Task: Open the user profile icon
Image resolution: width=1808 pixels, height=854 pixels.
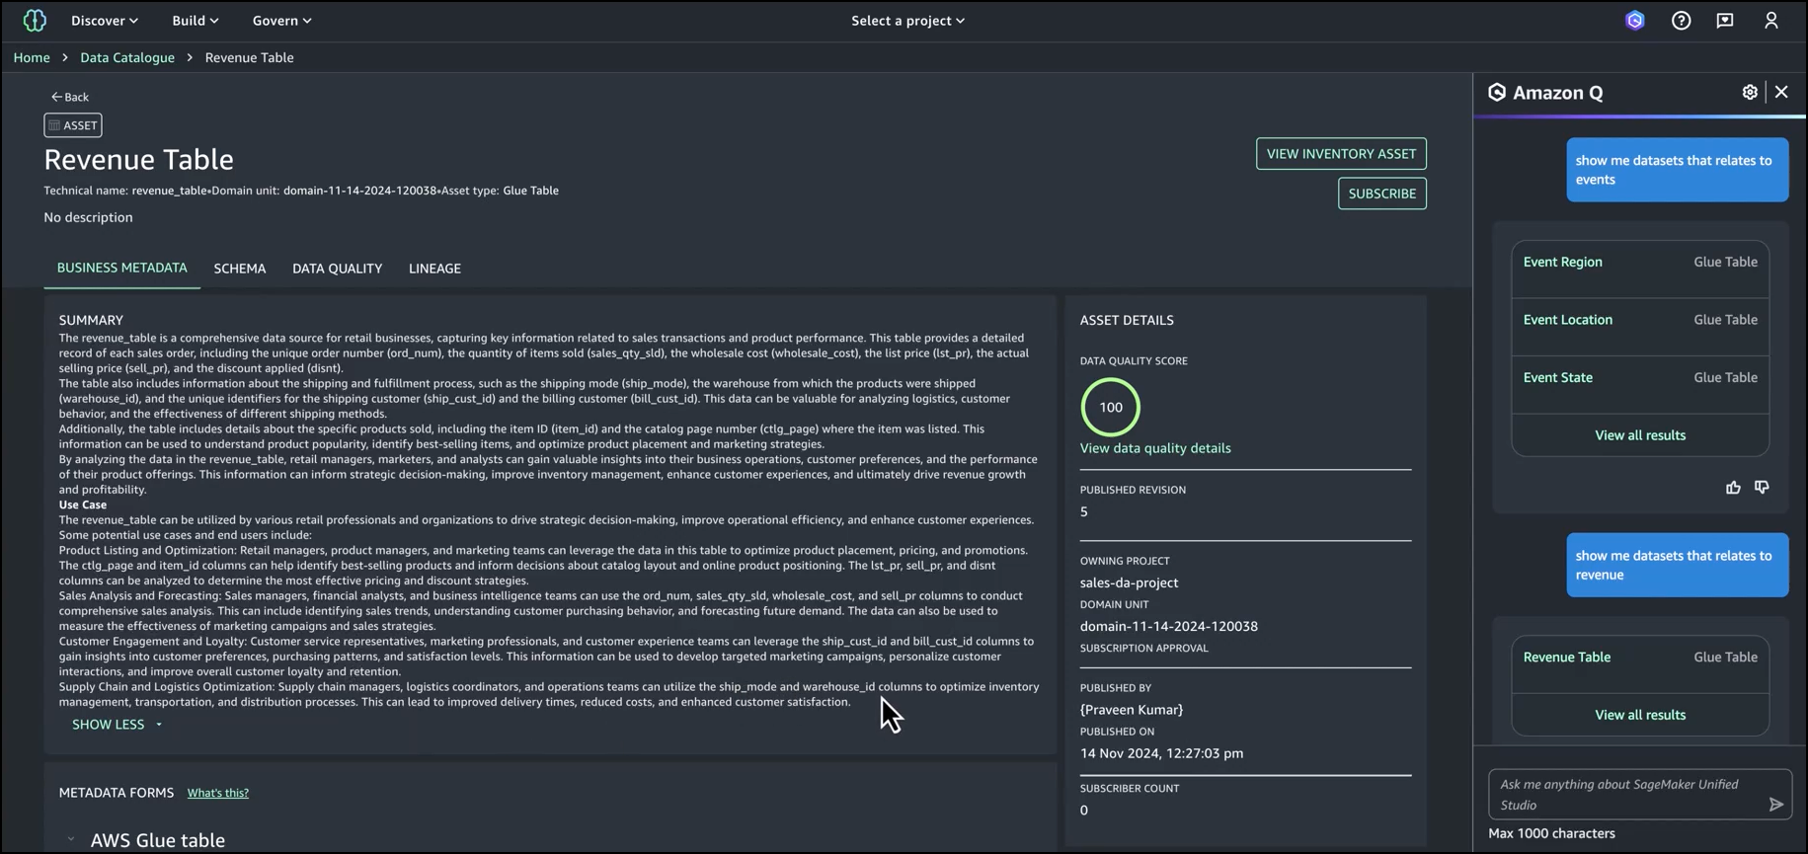Action: [x=1771, y=21]
